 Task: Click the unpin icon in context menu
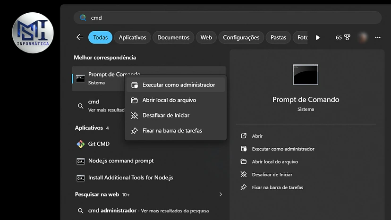(x=135, y=116)
